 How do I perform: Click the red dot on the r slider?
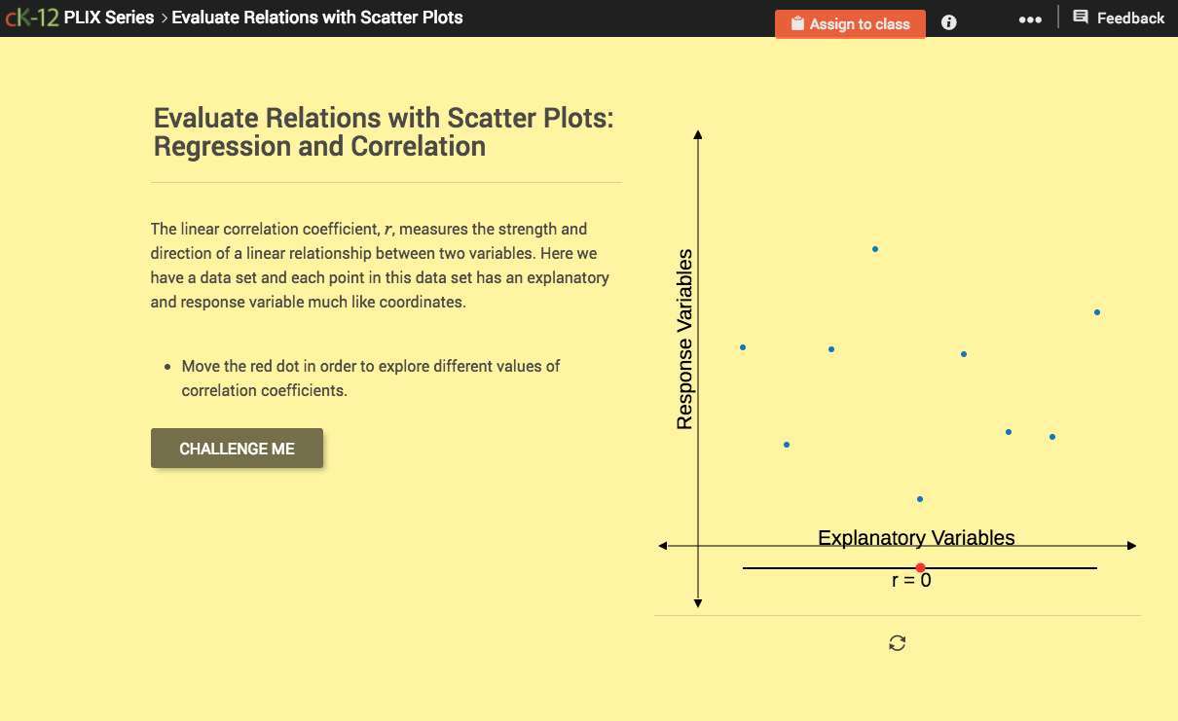(x=920, y=567)
